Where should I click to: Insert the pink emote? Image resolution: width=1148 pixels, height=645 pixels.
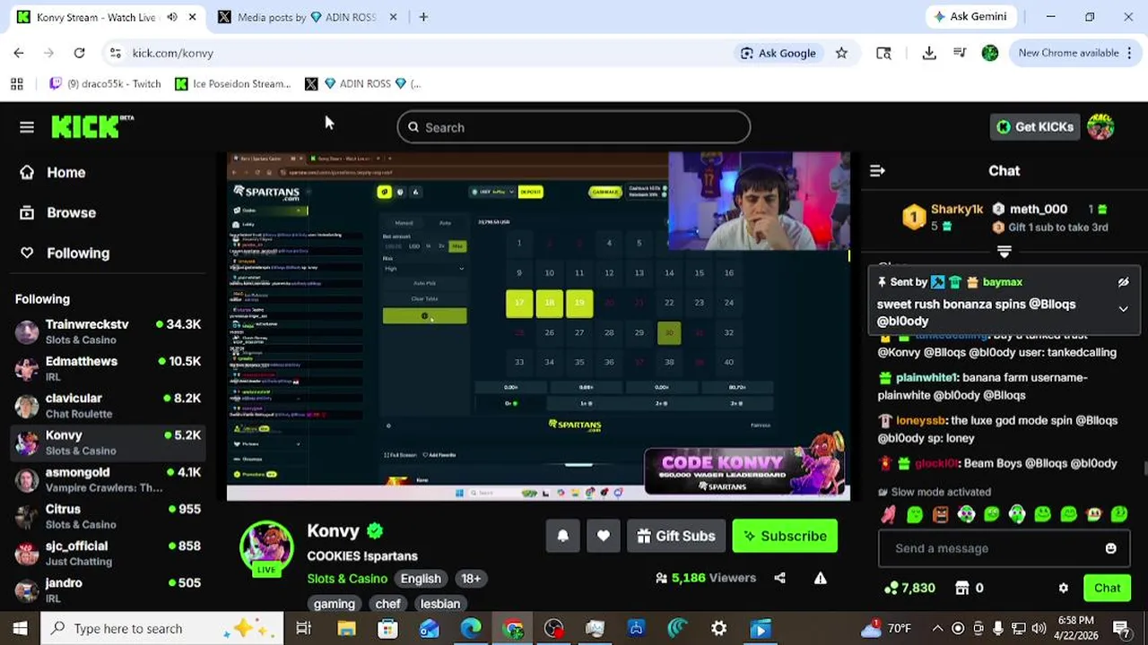(x=888, y=514)
